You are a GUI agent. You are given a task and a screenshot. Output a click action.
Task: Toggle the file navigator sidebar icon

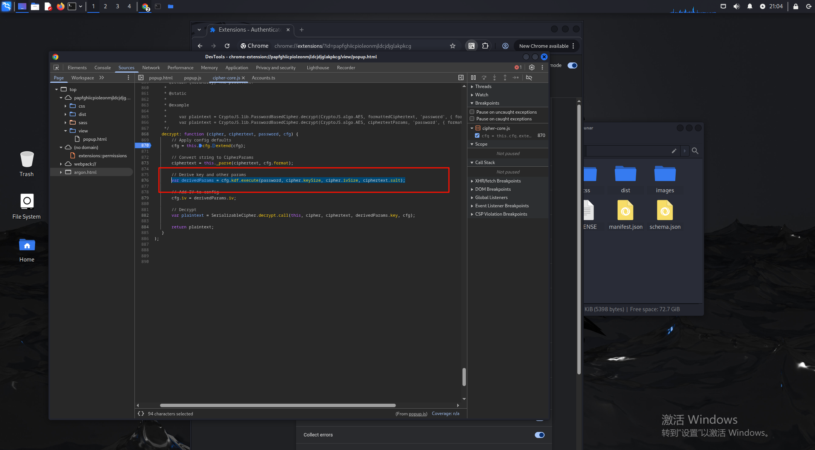click(x=141, y=78)
